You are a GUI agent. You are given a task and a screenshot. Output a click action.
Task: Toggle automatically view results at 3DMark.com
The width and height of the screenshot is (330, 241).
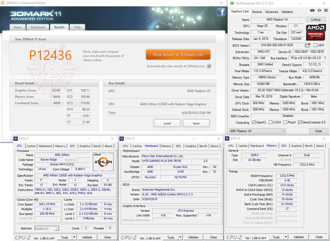click(209, 66)
